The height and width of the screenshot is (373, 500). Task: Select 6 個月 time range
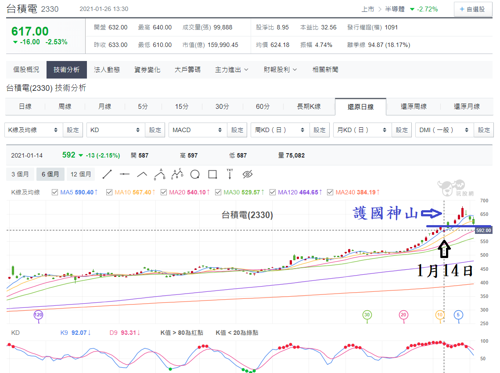point(50,174)
